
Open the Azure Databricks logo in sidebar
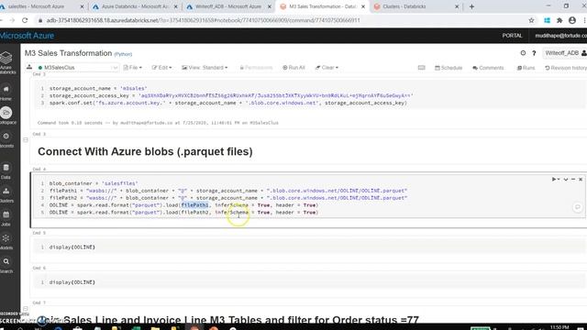point(6,62)
